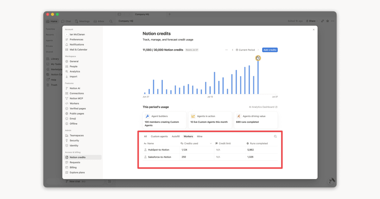The image size is (380, 199).
Task: Open Notion MCP settings
Action: 83,98
